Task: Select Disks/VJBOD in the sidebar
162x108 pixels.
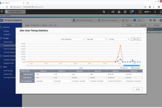Action: click(8, 42)
